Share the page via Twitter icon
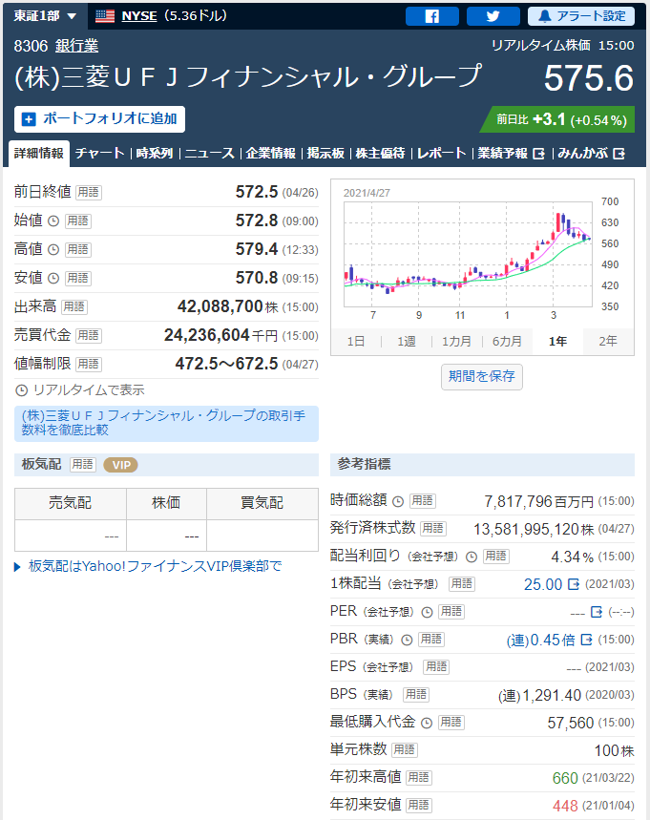 493,16
